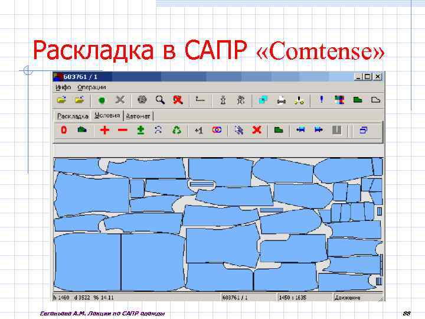Click the green piece icon beside red X
The image size is (425, 319).
279,130
